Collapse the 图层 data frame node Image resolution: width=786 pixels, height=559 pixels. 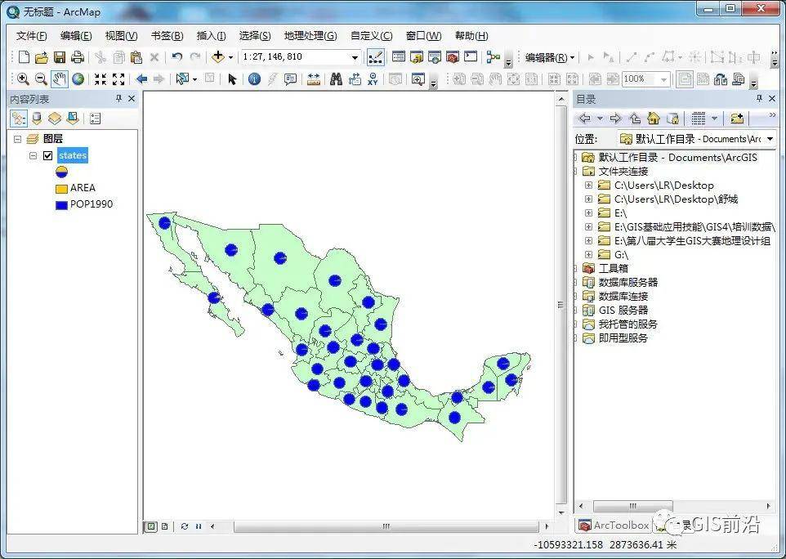(17, 139)
